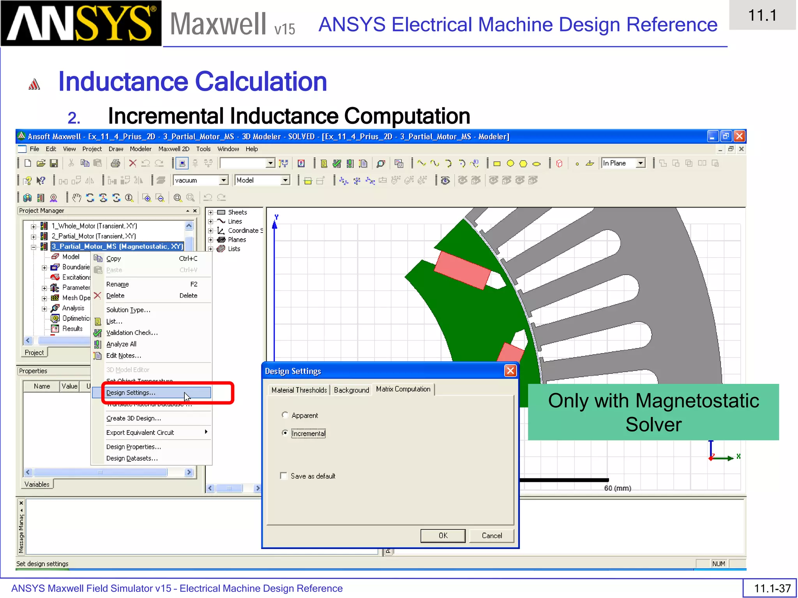Select the Draw spline tool
798x598 pixels.
tap(435, 164)
